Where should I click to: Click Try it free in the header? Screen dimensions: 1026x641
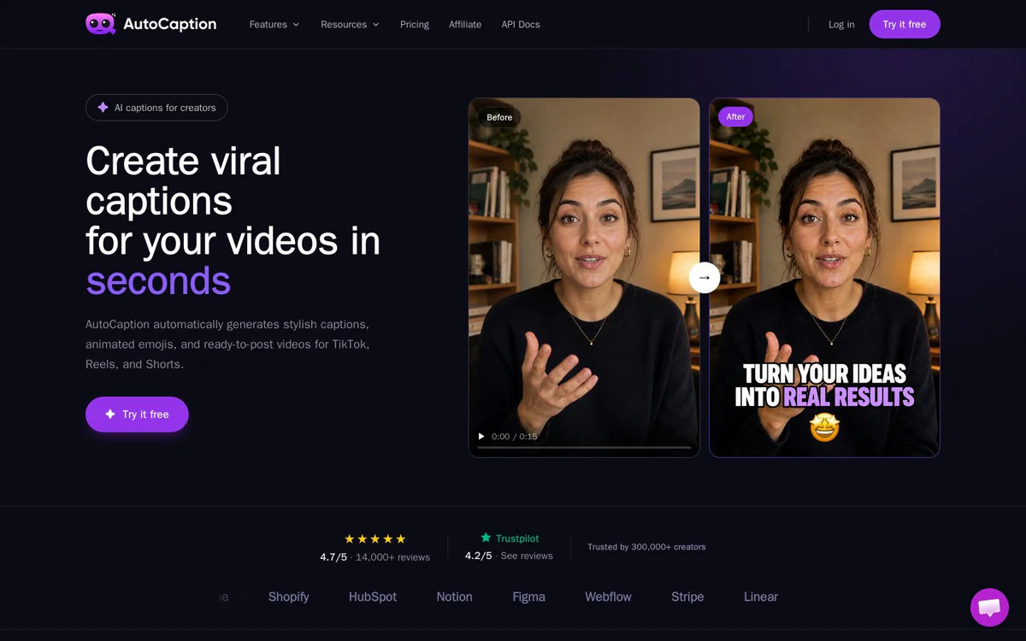click(x=905, y=25)
